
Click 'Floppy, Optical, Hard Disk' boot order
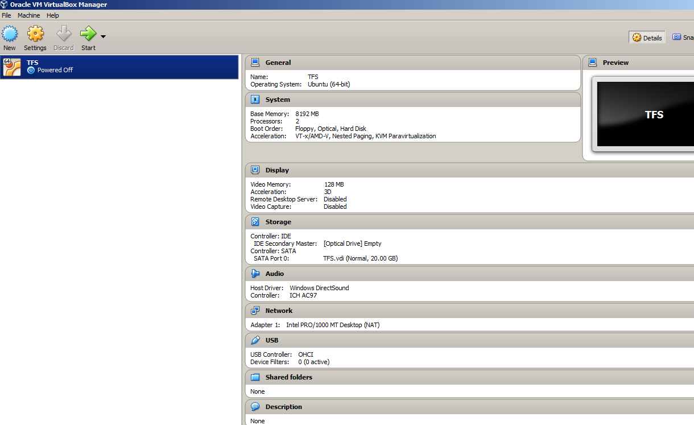click(x=331, y=129)
